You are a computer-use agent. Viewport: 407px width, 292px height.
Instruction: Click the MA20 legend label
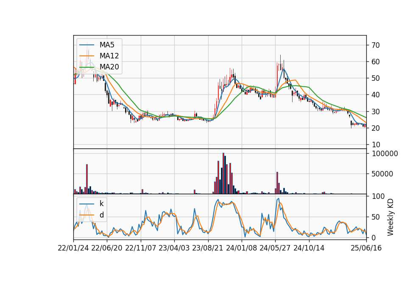click(109, 67)
